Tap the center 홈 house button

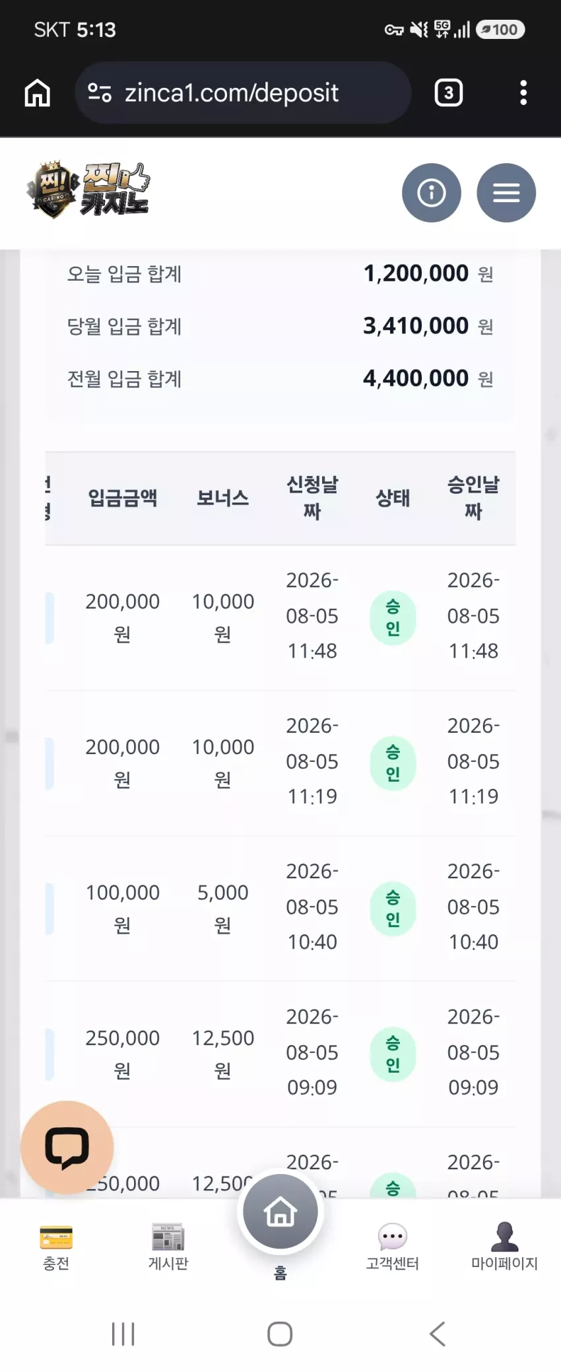coord(280,1212)
